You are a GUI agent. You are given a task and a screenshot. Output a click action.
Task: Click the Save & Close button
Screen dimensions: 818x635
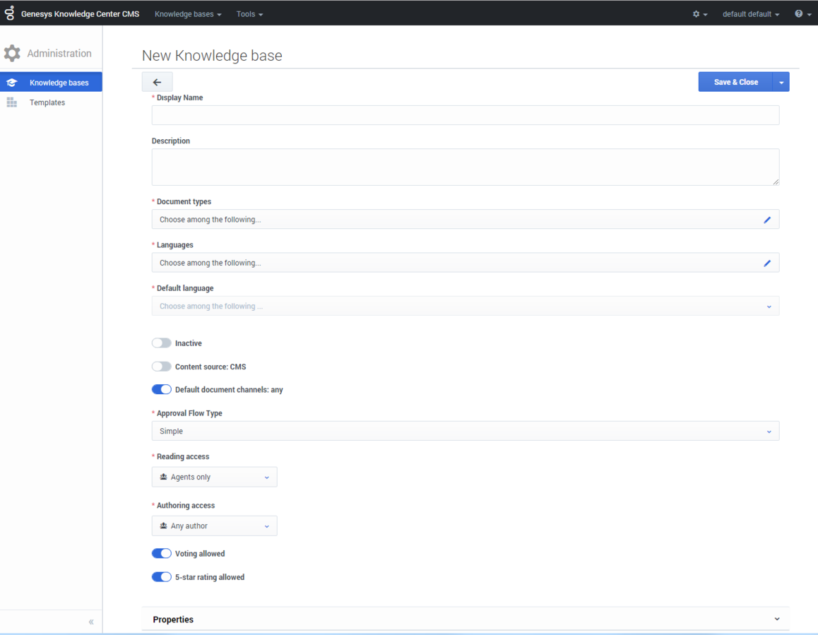pyautogui.click(x=735, y=82)
